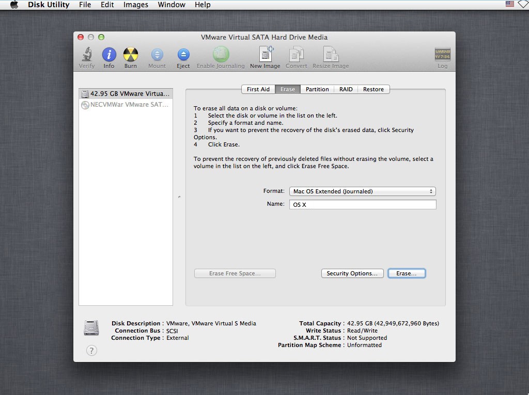Screen dimensions: 529x395
Task: Click the Mount toolbar icon
Action: tap(157, 55)
